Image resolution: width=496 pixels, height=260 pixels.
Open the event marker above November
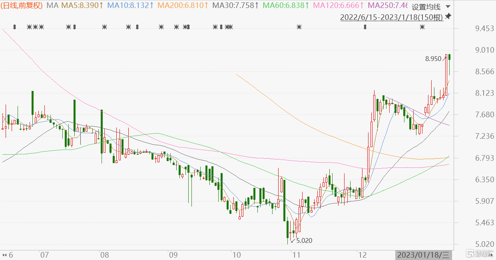pos(299,27)
